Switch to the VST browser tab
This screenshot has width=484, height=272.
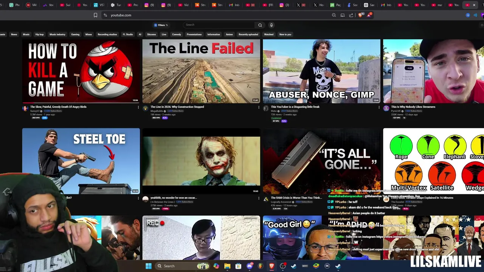(x=99, y=5)
